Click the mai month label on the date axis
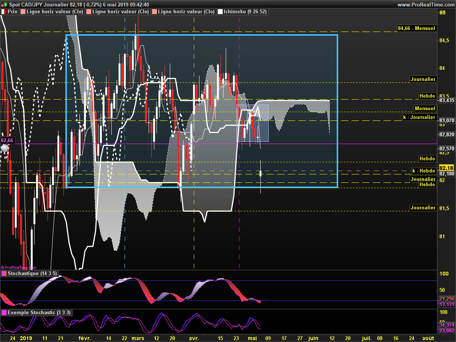The width and height of the screenshot is (456, 342). (x=252, y=337)
